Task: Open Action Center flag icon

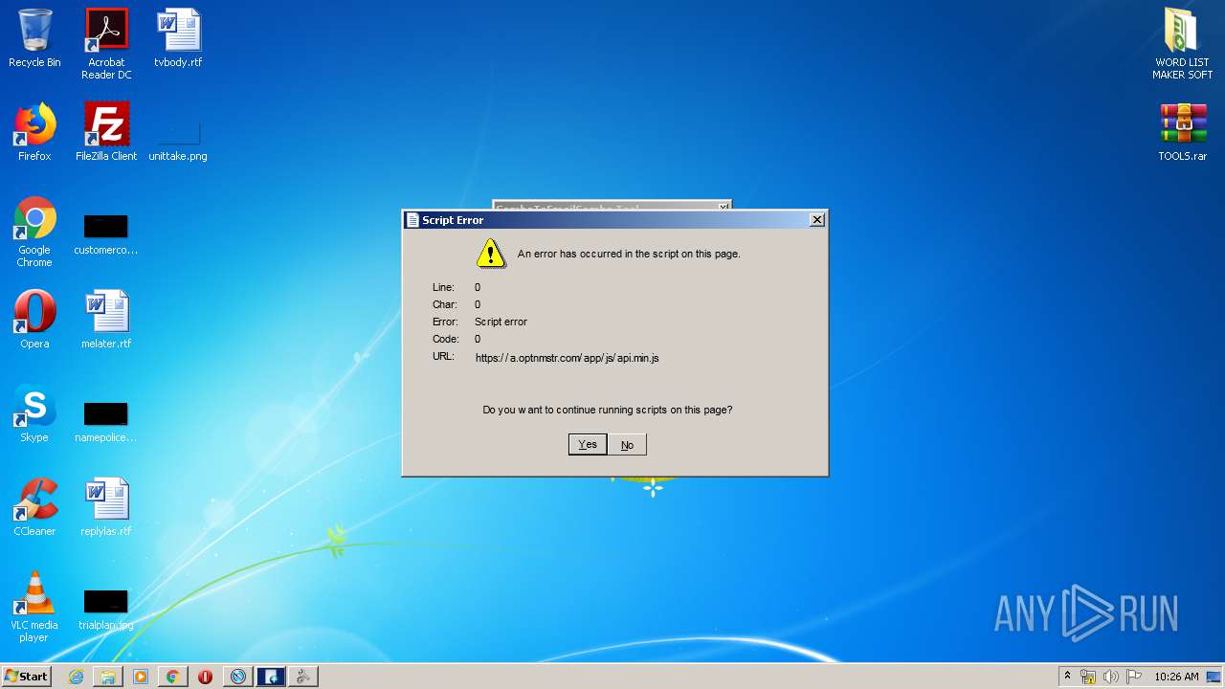Action: coord(1133,677)
